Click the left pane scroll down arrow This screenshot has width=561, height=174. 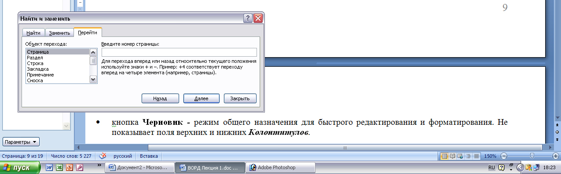(66, 126)
